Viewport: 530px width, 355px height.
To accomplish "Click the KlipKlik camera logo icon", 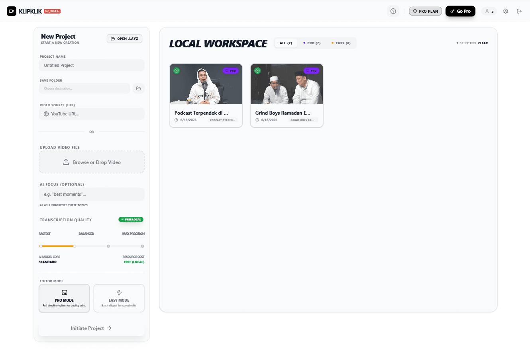I will pos(12,11).
